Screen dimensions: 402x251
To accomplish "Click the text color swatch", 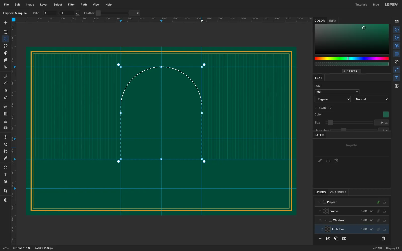I will (x=386, y=114).
